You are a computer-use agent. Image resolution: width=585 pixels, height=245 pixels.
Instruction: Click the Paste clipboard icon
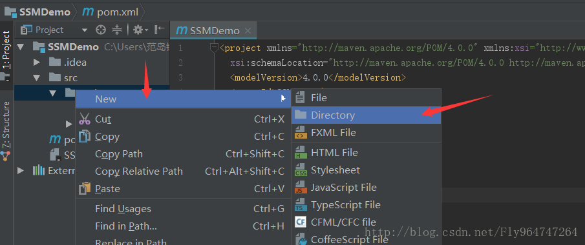[x=85, y=188]
